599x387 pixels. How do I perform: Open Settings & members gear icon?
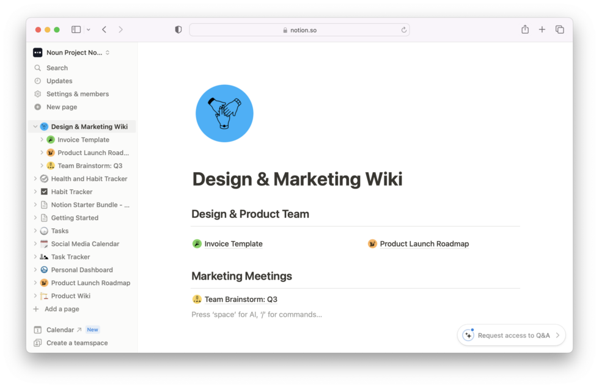pyautogui.click(x=38, y=93)
